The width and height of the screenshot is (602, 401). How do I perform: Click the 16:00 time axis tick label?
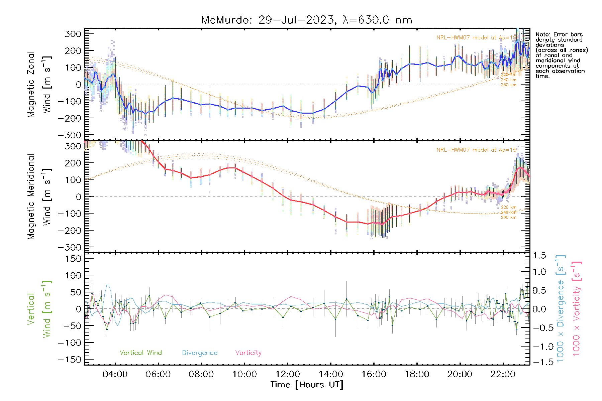tap(374, 374)
